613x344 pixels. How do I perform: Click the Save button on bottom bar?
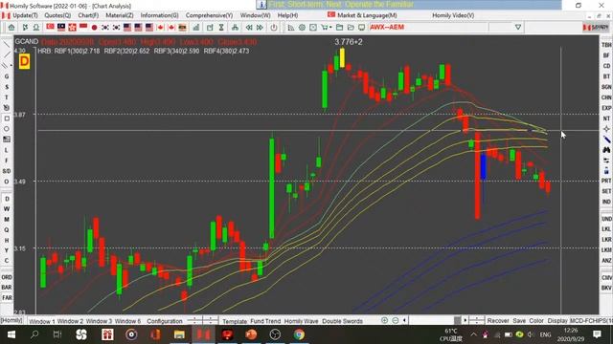(x=519, y=321)
